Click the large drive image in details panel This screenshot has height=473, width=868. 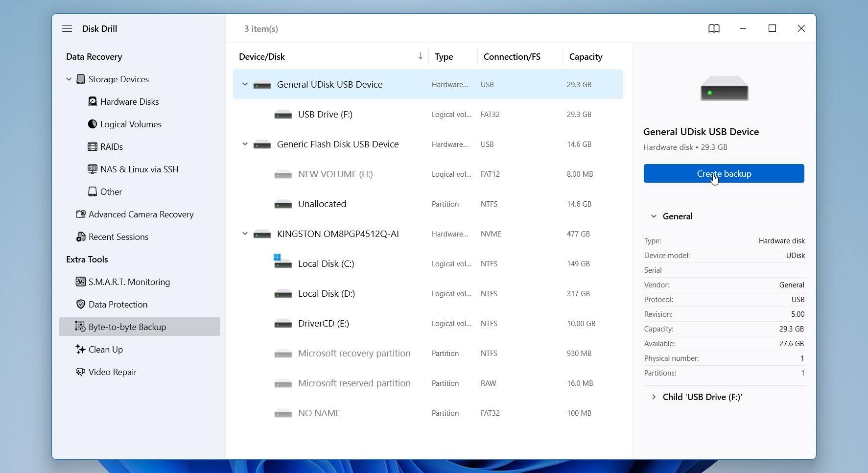(x=724, y=89)
